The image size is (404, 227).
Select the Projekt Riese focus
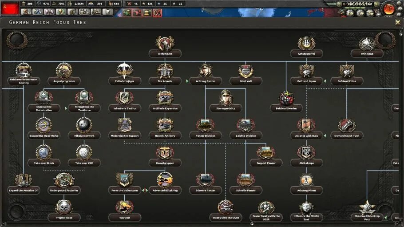coord(64,211)
